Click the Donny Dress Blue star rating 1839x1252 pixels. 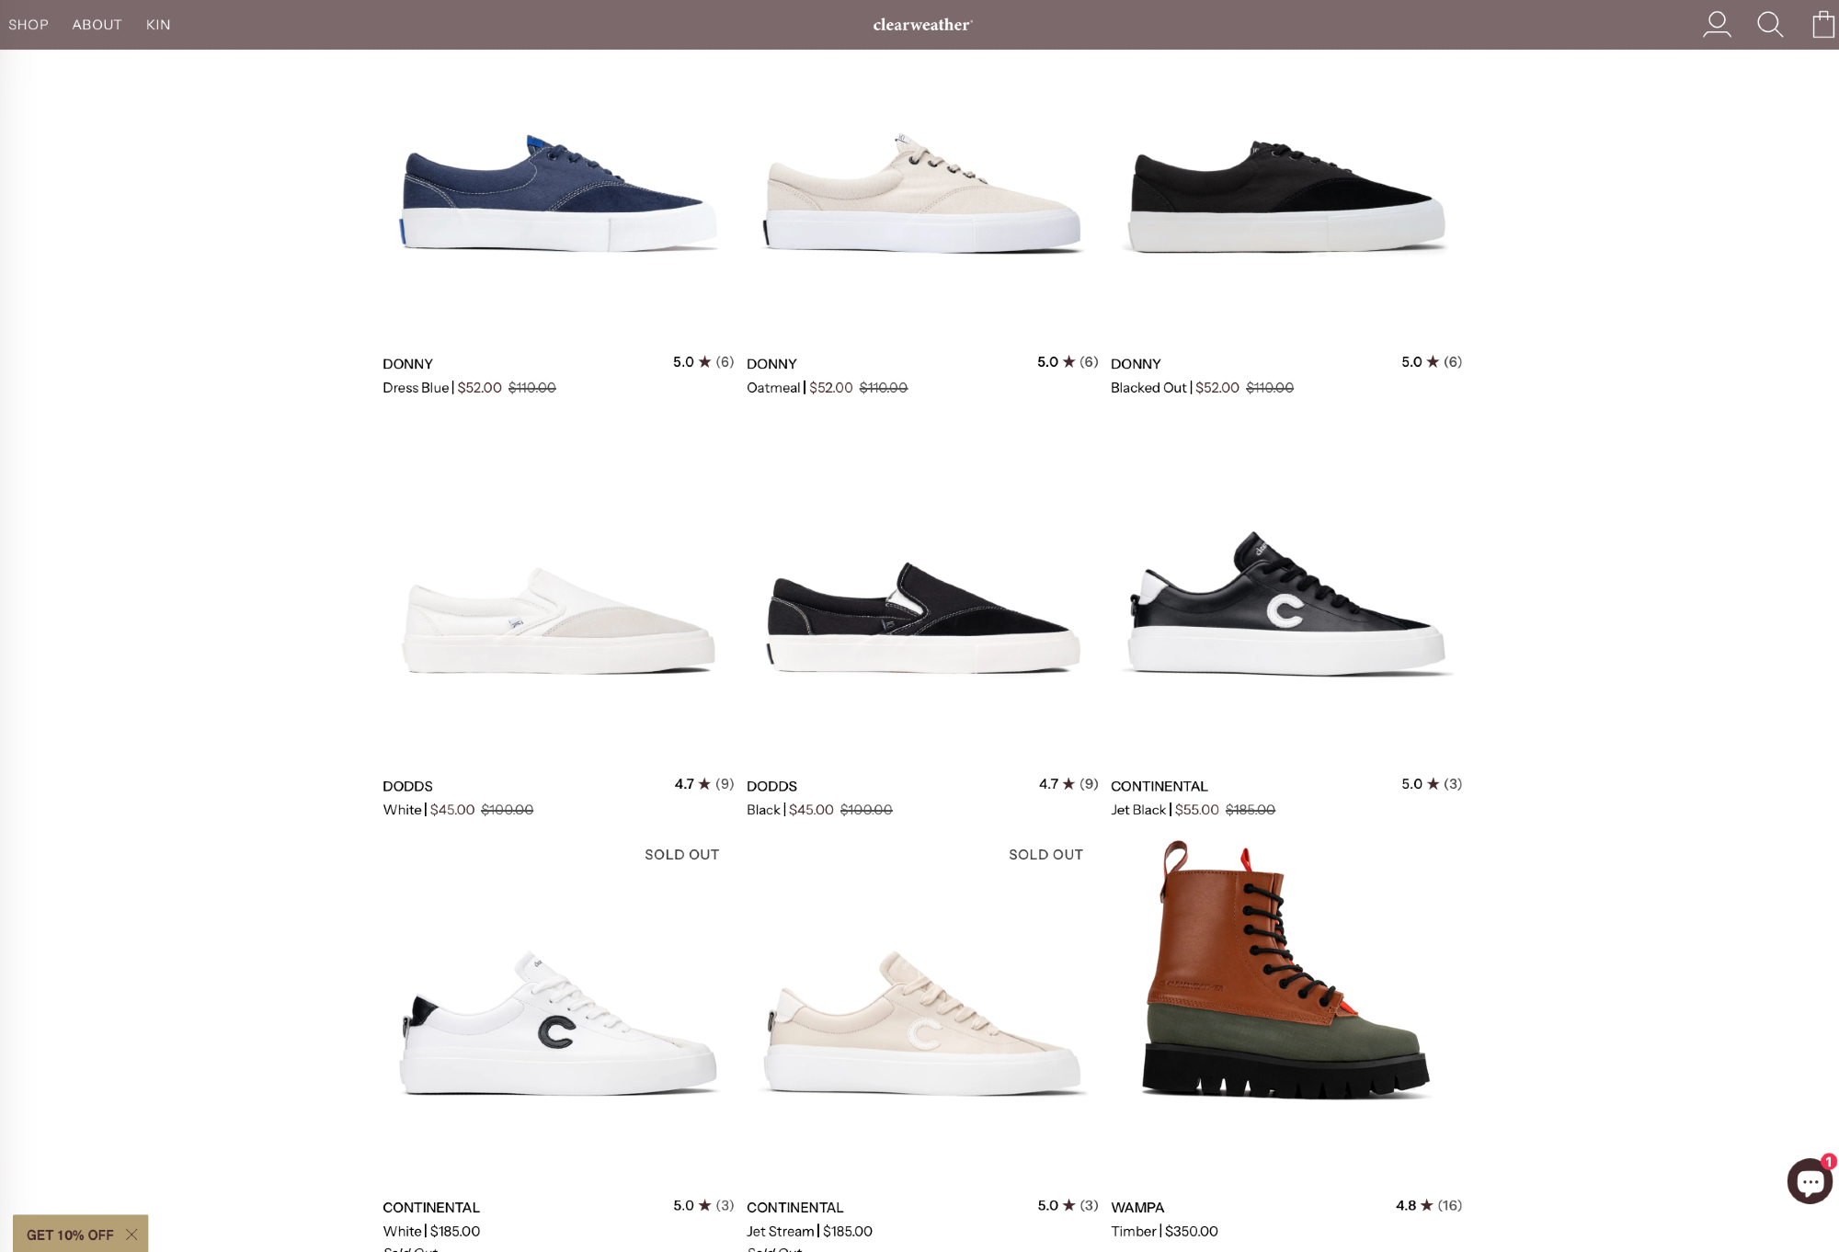pos(703,362)
